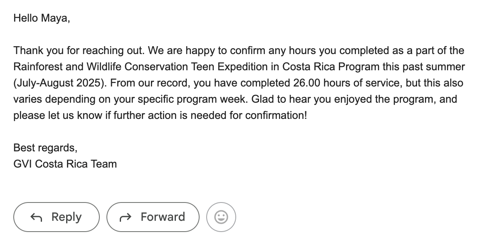Click the forward arrow icon
Screen dimensions: 479x242
[x=125, y=217]
